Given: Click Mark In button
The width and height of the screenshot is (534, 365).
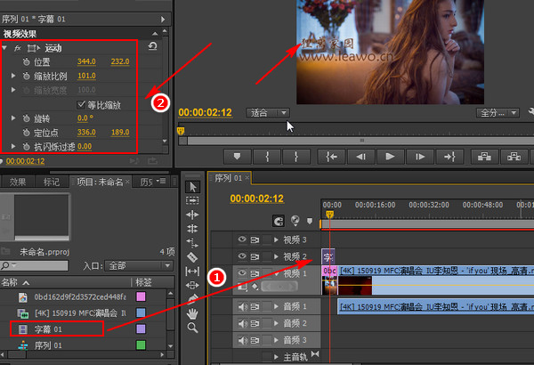Looking at the screenshot, I should tap(267, 157).
